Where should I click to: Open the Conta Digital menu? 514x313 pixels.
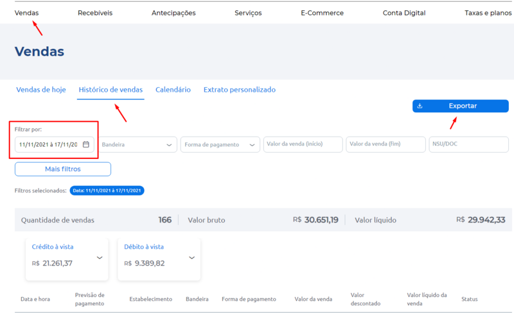(x=404, y=13)
